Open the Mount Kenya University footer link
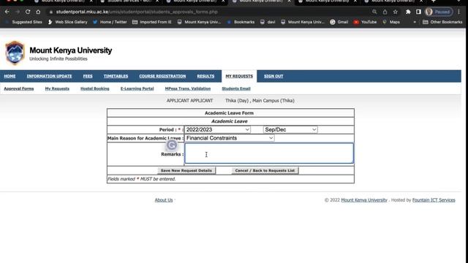Viewport: 468px width, 263px height. pyautogui.click(x=364, y=200)
